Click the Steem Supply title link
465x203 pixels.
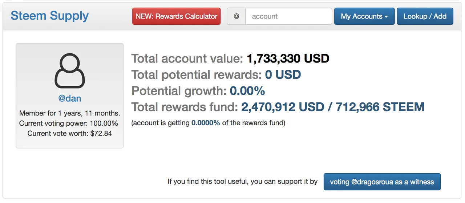[x=50, y=16]
